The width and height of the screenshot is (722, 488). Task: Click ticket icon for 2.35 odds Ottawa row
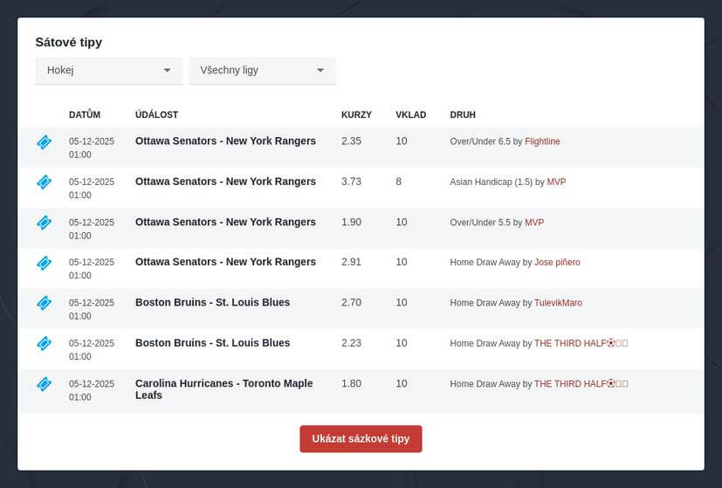pos(44,142)
